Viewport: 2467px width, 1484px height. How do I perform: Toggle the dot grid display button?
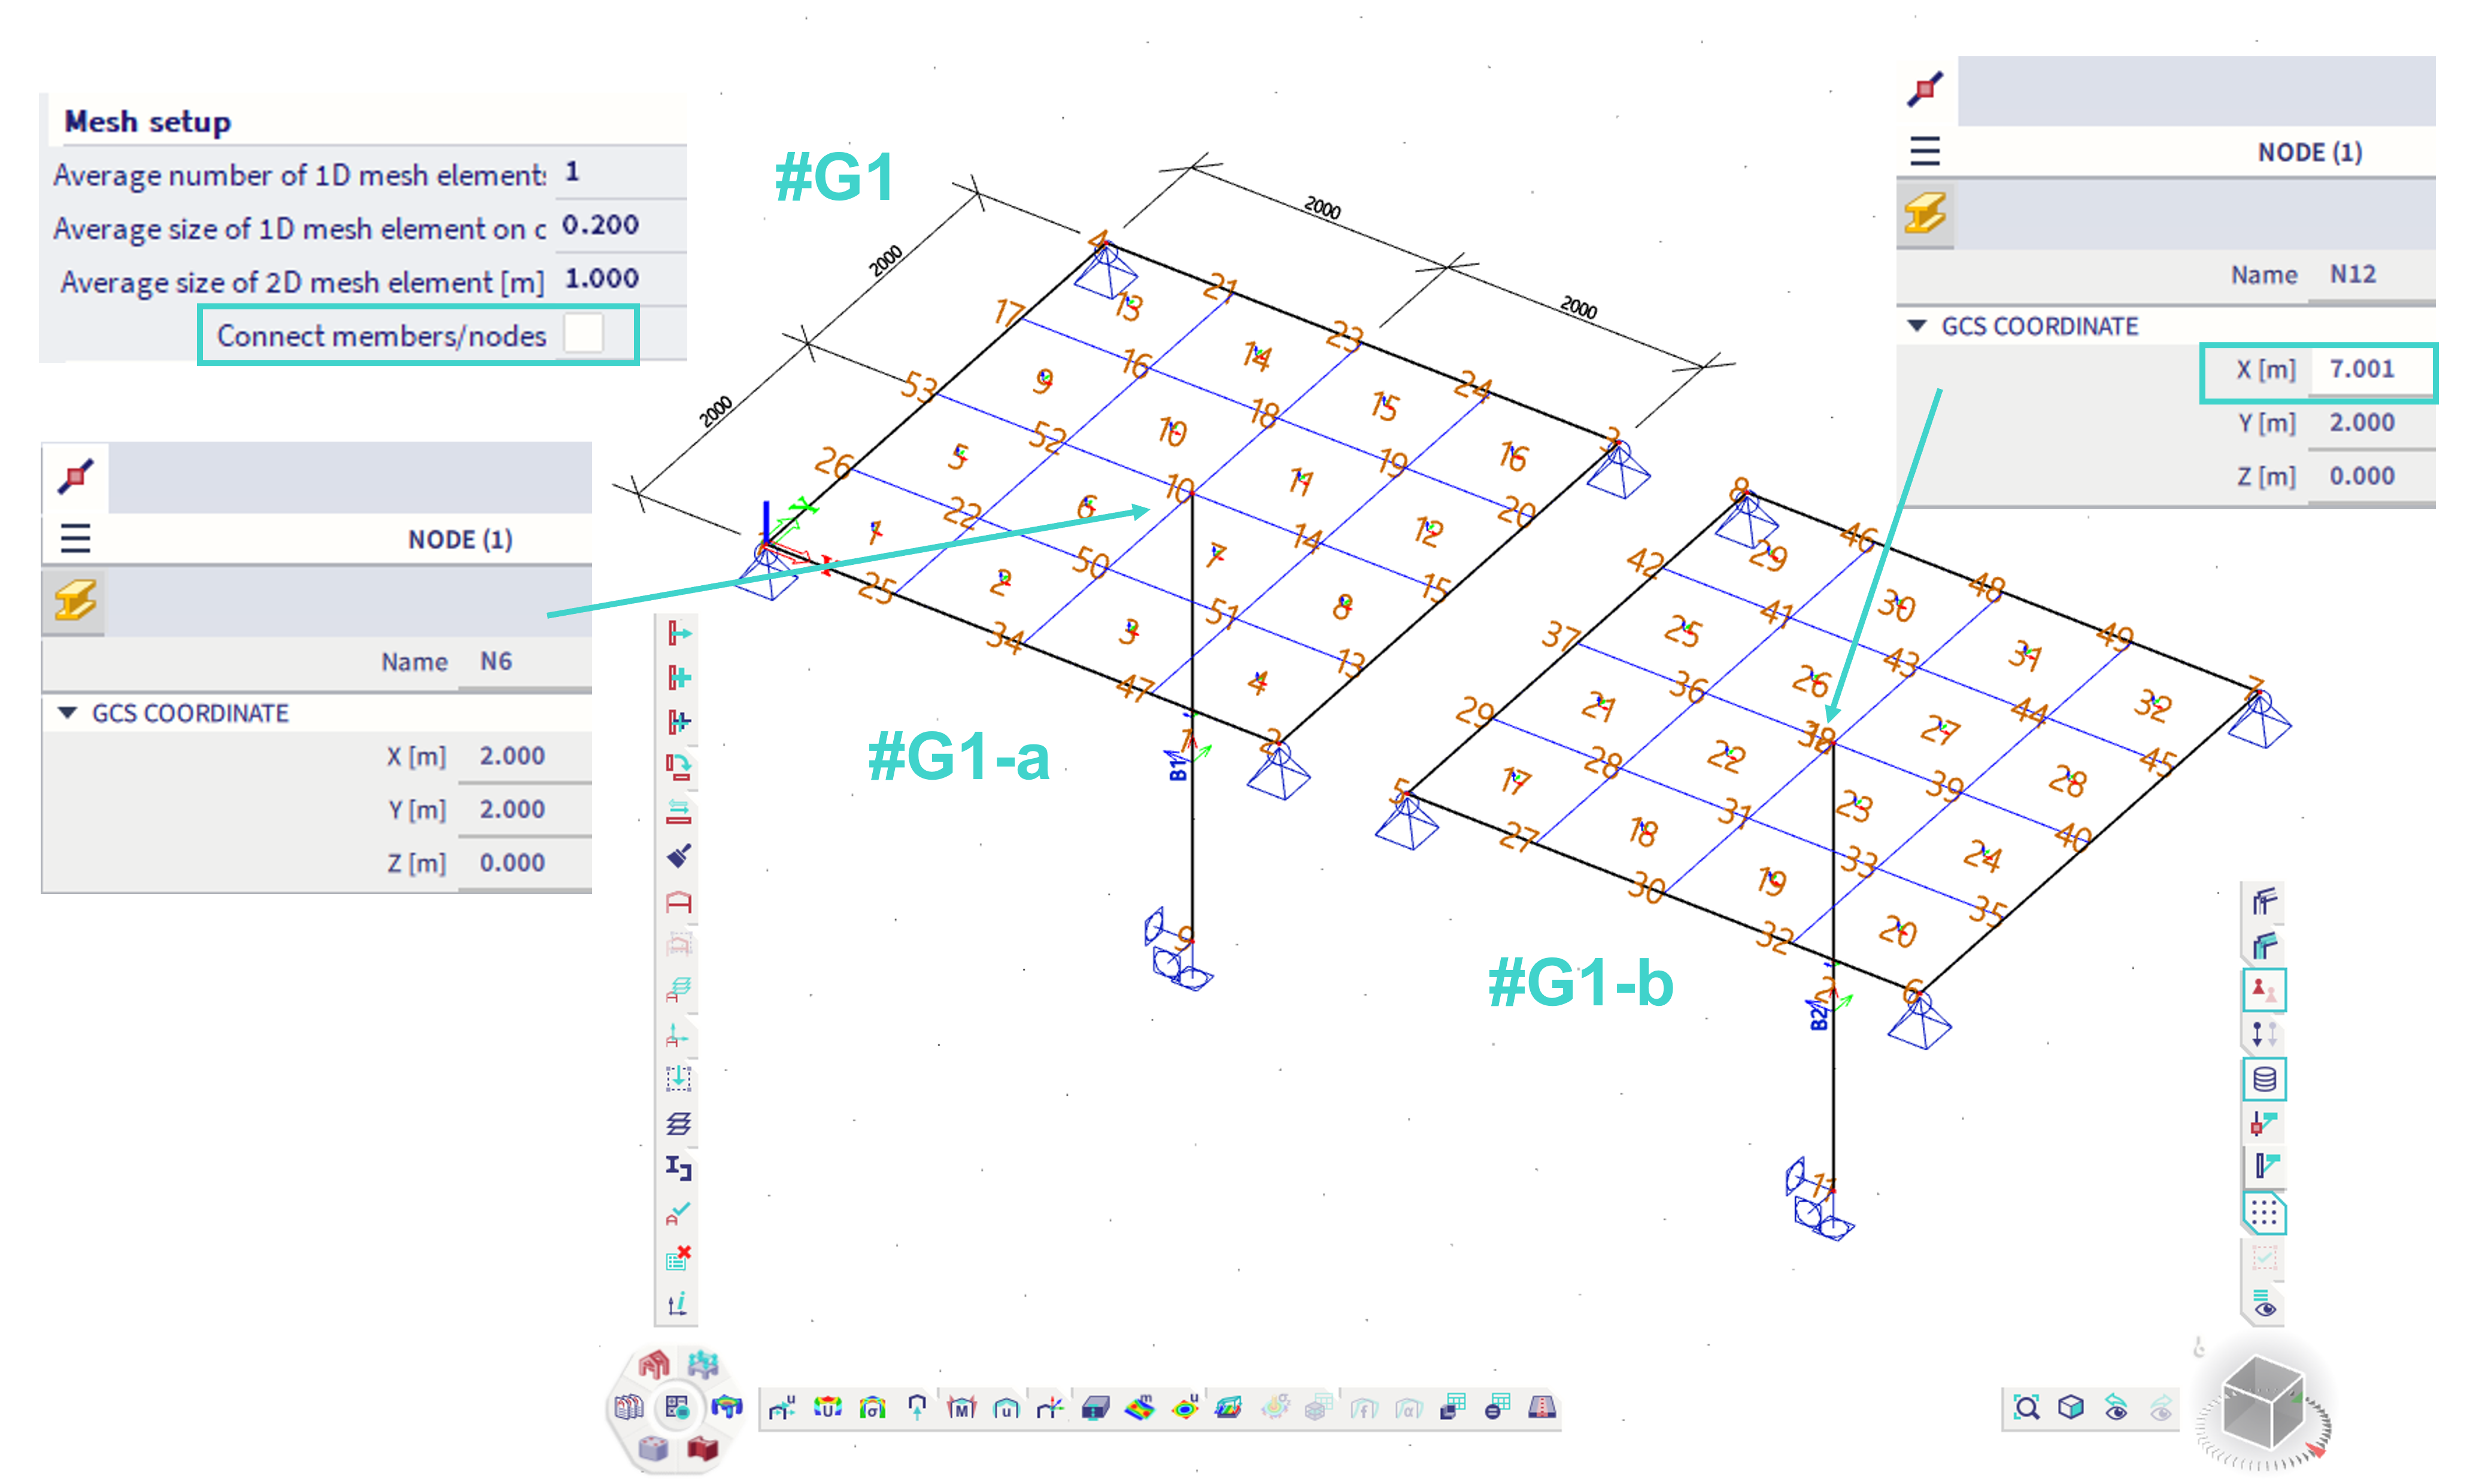tap(2264, 1213)
